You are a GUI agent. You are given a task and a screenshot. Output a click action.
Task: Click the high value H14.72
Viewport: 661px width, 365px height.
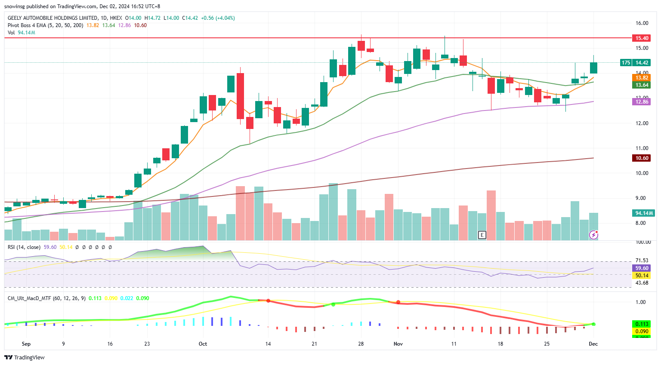tap(152, 18)
